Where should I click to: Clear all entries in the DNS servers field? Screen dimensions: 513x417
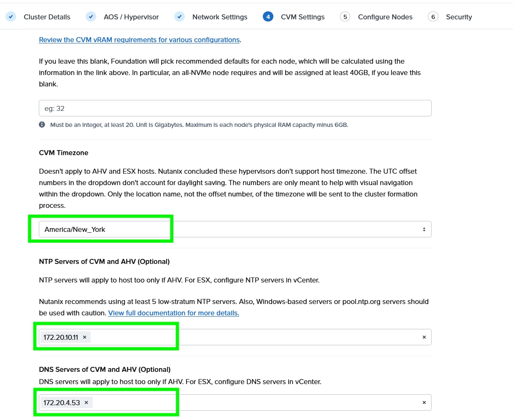[424, 403]
